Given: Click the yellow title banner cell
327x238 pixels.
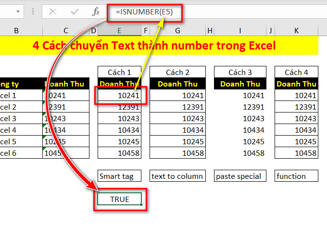Looking at the screenshot, I should click(159, 46).
